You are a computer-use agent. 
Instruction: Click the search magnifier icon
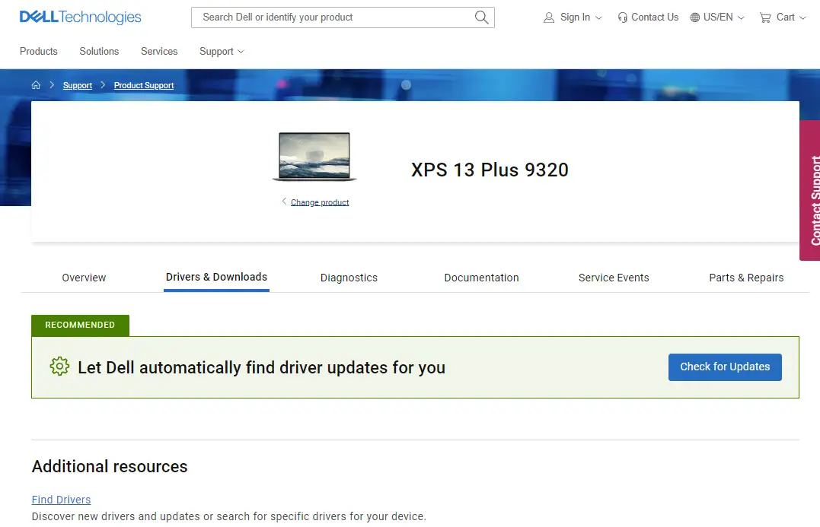click(481, 17)
